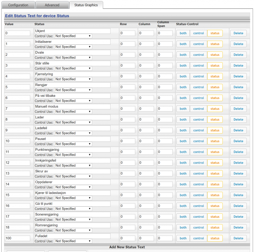Choose 'both' for Pauset row
This screenshot has height=252, width=254.
coord(183,141)
